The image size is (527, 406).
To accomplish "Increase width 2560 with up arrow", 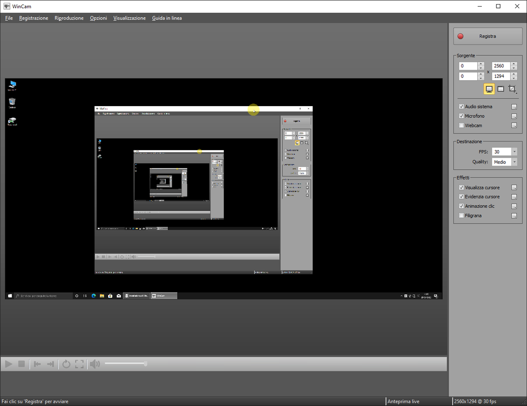I will tap(514, 64).
